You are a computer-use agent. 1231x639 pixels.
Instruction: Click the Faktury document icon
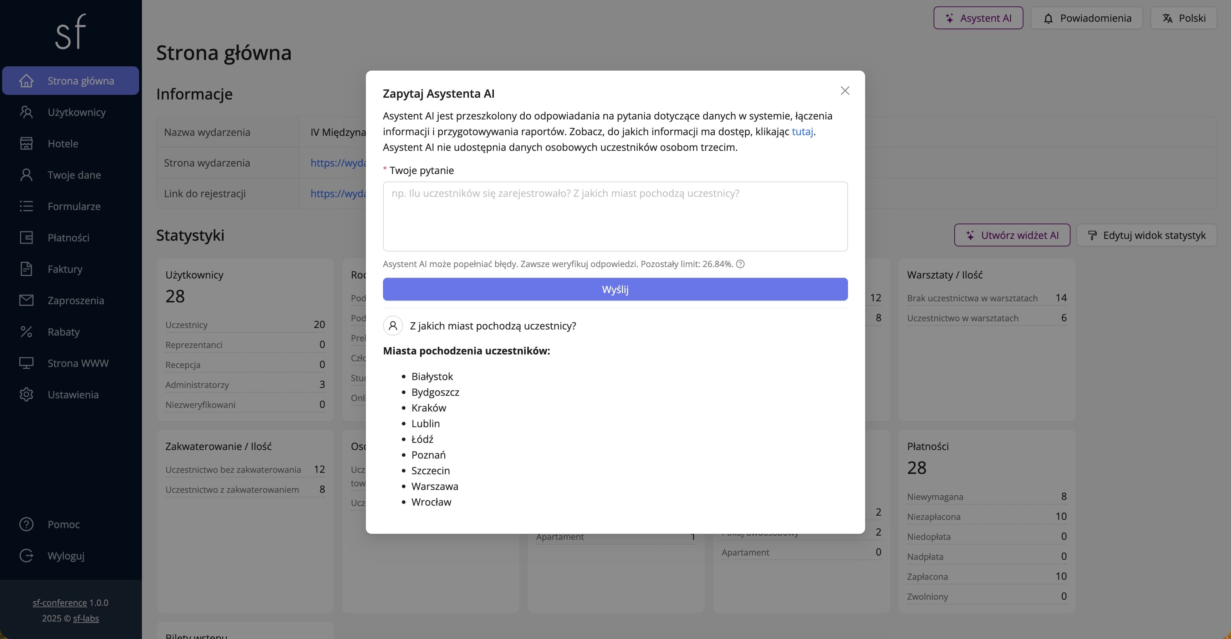pos(26,269)
